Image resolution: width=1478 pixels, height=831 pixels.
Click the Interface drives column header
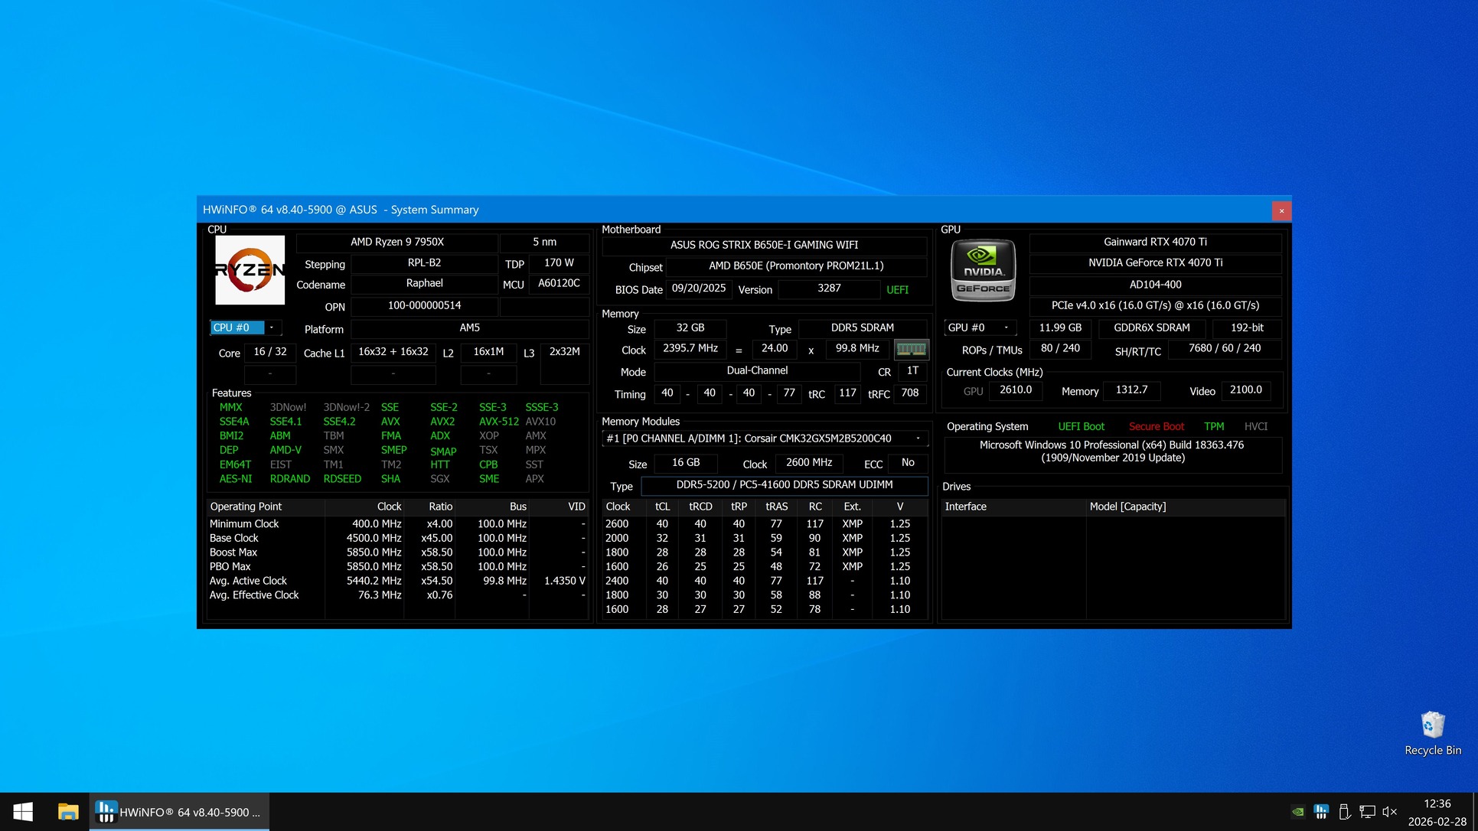pos(966,507)
